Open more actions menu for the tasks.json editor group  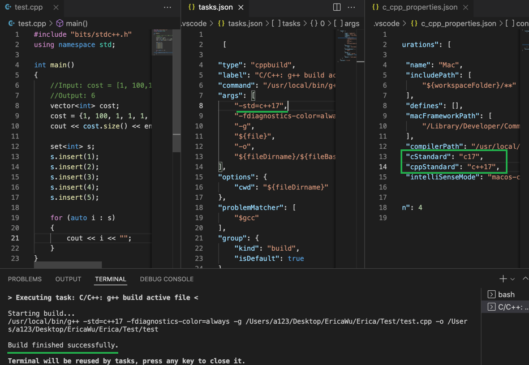click(351, 7)
